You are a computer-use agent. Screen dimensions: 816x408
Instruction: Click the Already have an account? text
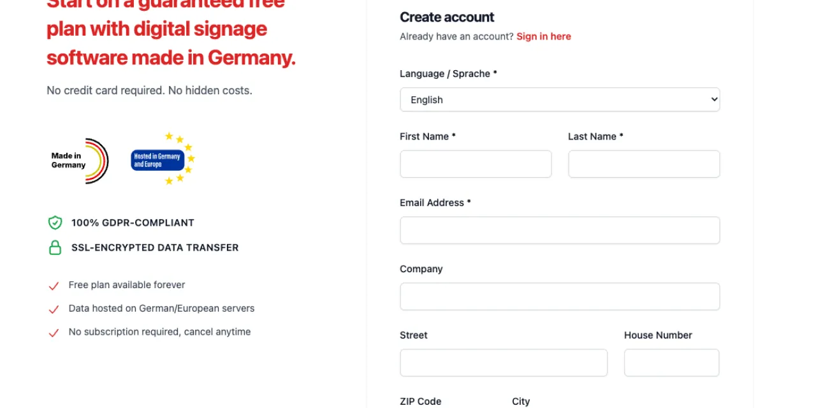456,36
